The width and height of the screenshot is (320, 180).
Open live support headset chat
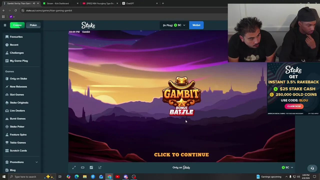(x=312, y=168)
